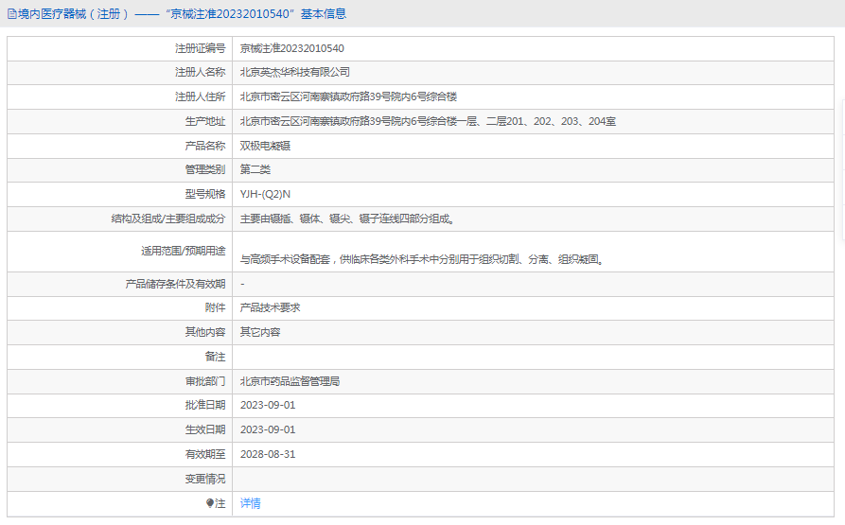The image size is (845, 525).
Task: Select management category value 第二类
Action: click(x=255, y=169)
